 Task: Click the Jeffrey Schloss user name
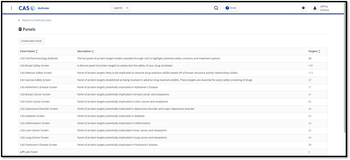click(x=325, y=8)
